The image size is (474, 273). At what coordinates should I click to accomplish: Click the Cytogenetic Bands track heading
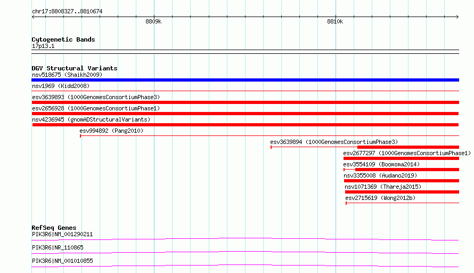[x=63, y=39]
